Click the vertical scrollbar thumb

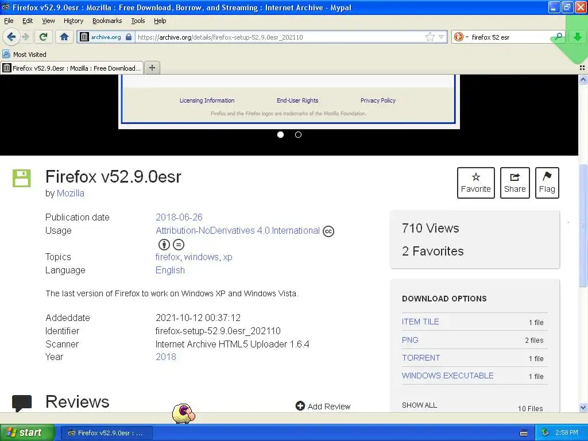[583, 225]
